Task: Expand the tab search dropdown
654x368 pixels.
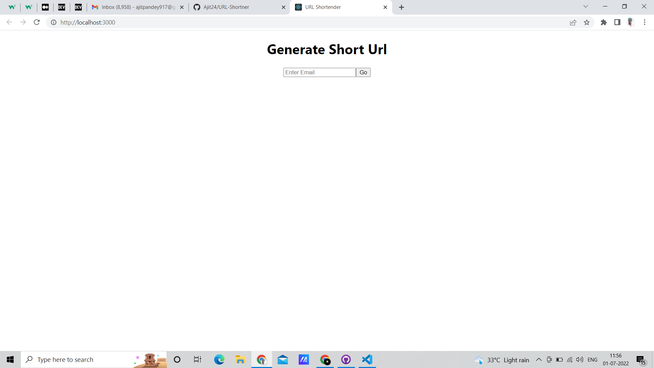Action: 586,6
